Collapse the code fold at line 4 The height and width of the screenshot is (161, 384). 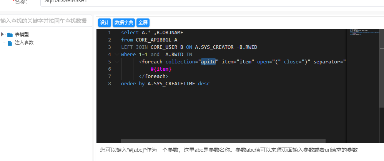117,55
